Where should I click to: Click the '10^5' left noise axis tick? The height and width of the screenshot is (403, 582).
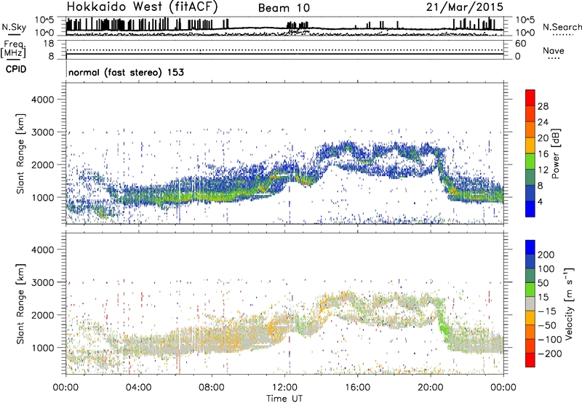[x=44, y=20]
